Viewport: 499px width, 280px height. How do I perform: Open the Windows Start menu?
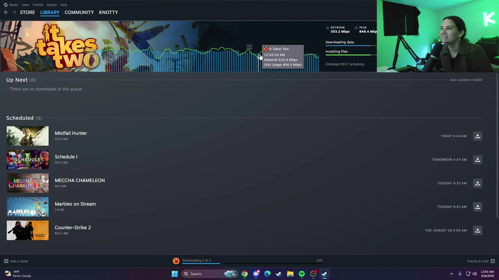pyautogui.click(x=175, y=274)
